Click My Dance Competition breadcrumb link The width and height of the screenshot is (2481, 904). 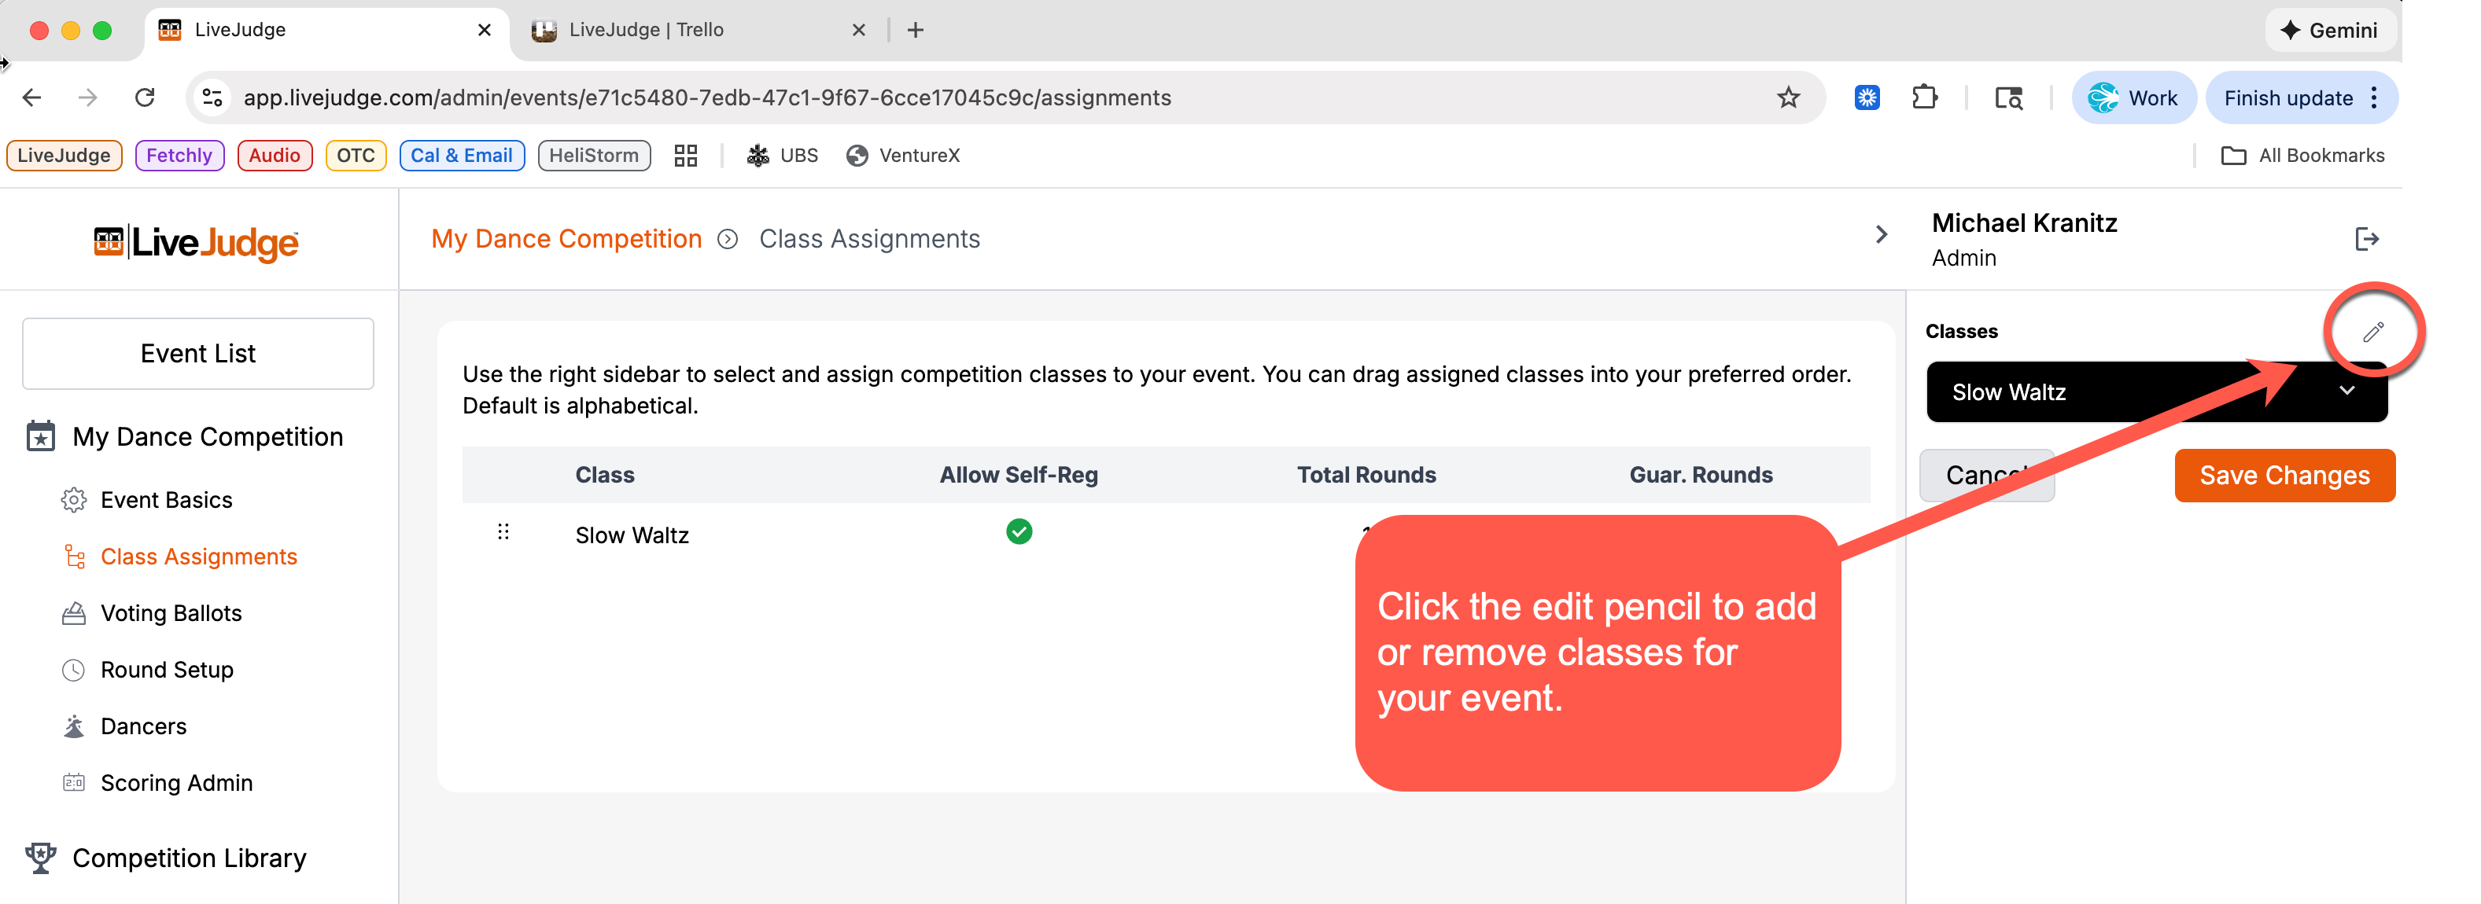point(566,239)
